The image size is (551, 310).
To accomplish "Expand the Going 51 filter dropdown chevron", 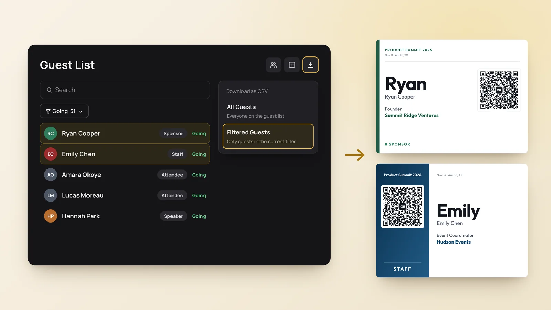I will 81,112.
